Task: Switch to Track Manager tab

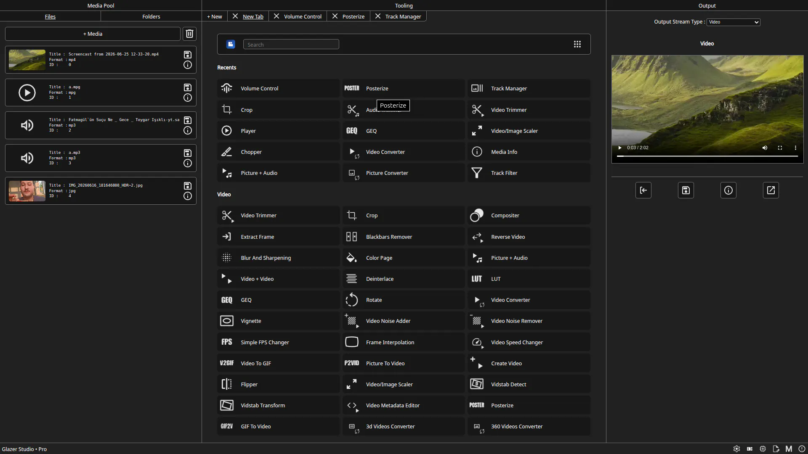Action: tap(403, 16)
